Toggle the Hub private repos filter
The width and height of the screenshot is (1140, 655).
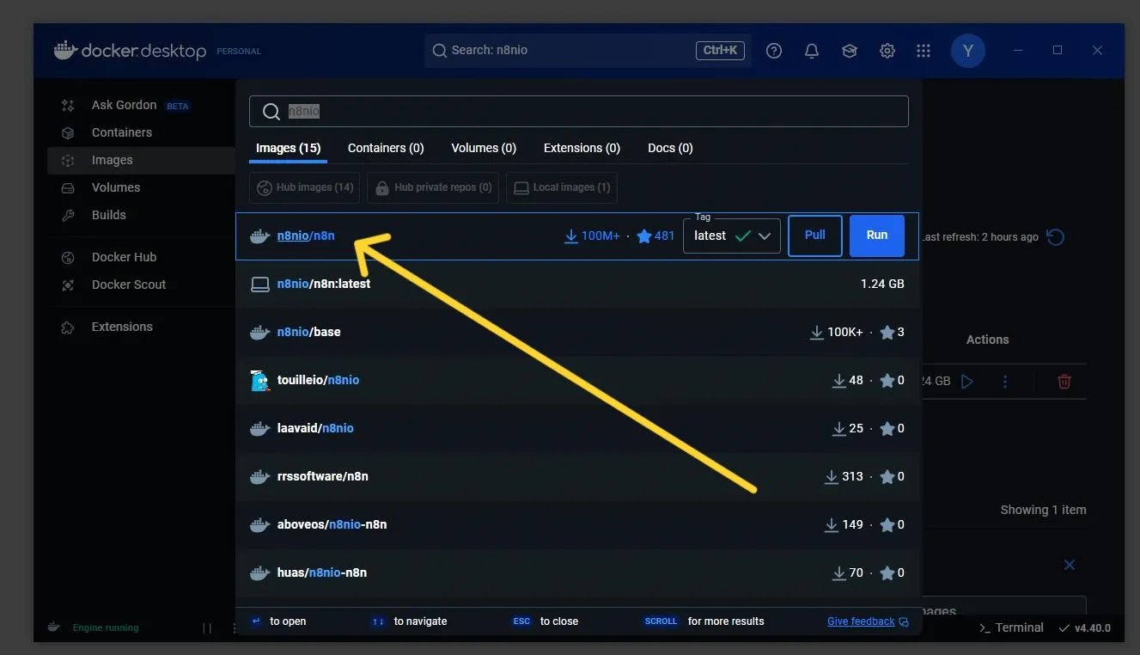coord(433,187)
